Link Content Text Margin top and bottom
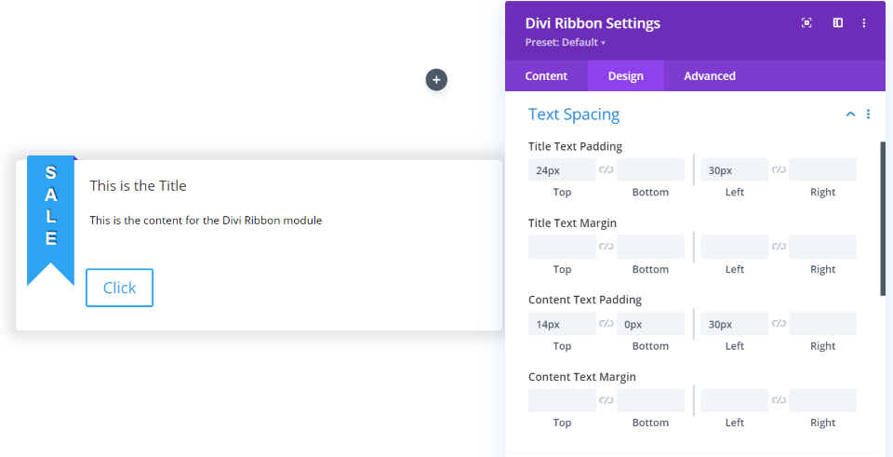 606,401
